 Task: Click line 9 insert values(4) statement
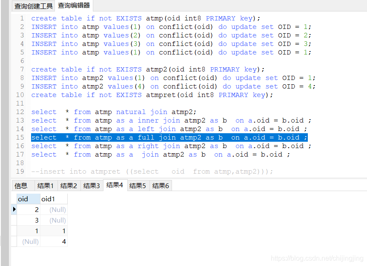click(x=173, y=86)
